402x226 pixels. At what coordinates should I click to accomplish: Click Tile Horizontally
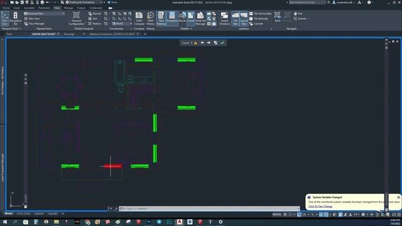click(x=261, y=14)
